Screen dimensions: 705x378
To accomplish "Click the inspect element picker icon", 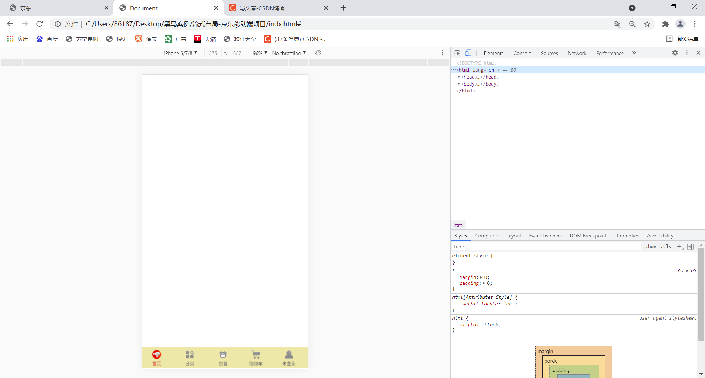I will [457, 53].
